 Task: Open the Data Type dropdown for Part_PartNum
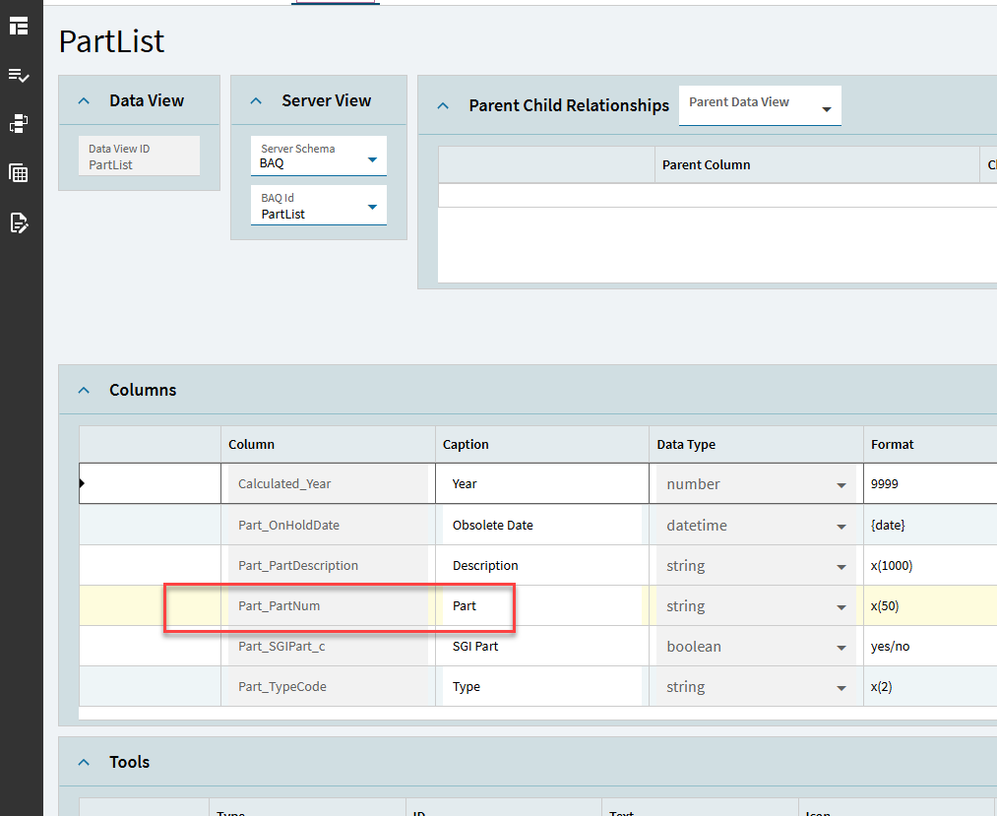tap(841, 605)
